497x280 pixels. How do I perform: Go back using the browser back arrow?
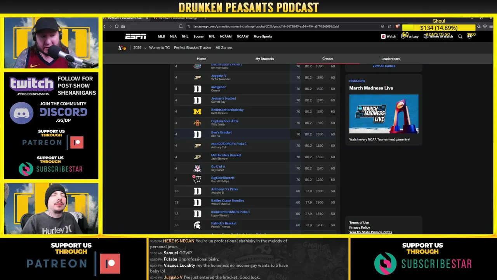tap(104, 26)
